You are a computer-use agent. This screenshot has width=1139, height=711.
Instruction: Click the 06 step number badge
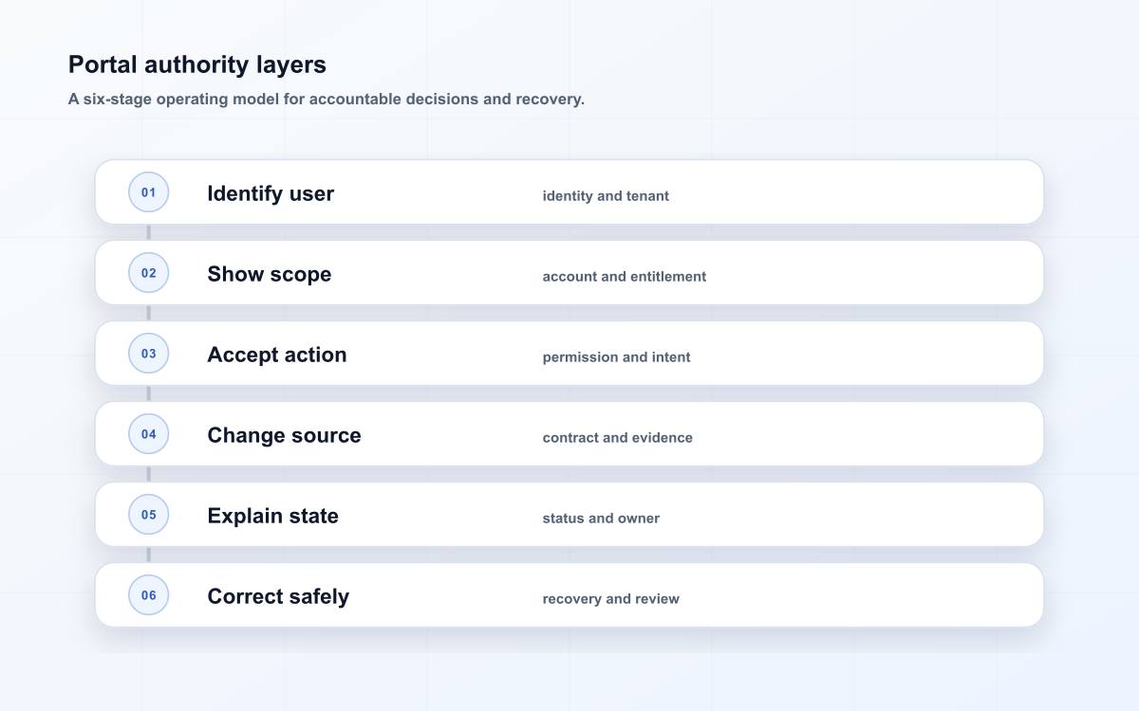pos(148,595)
